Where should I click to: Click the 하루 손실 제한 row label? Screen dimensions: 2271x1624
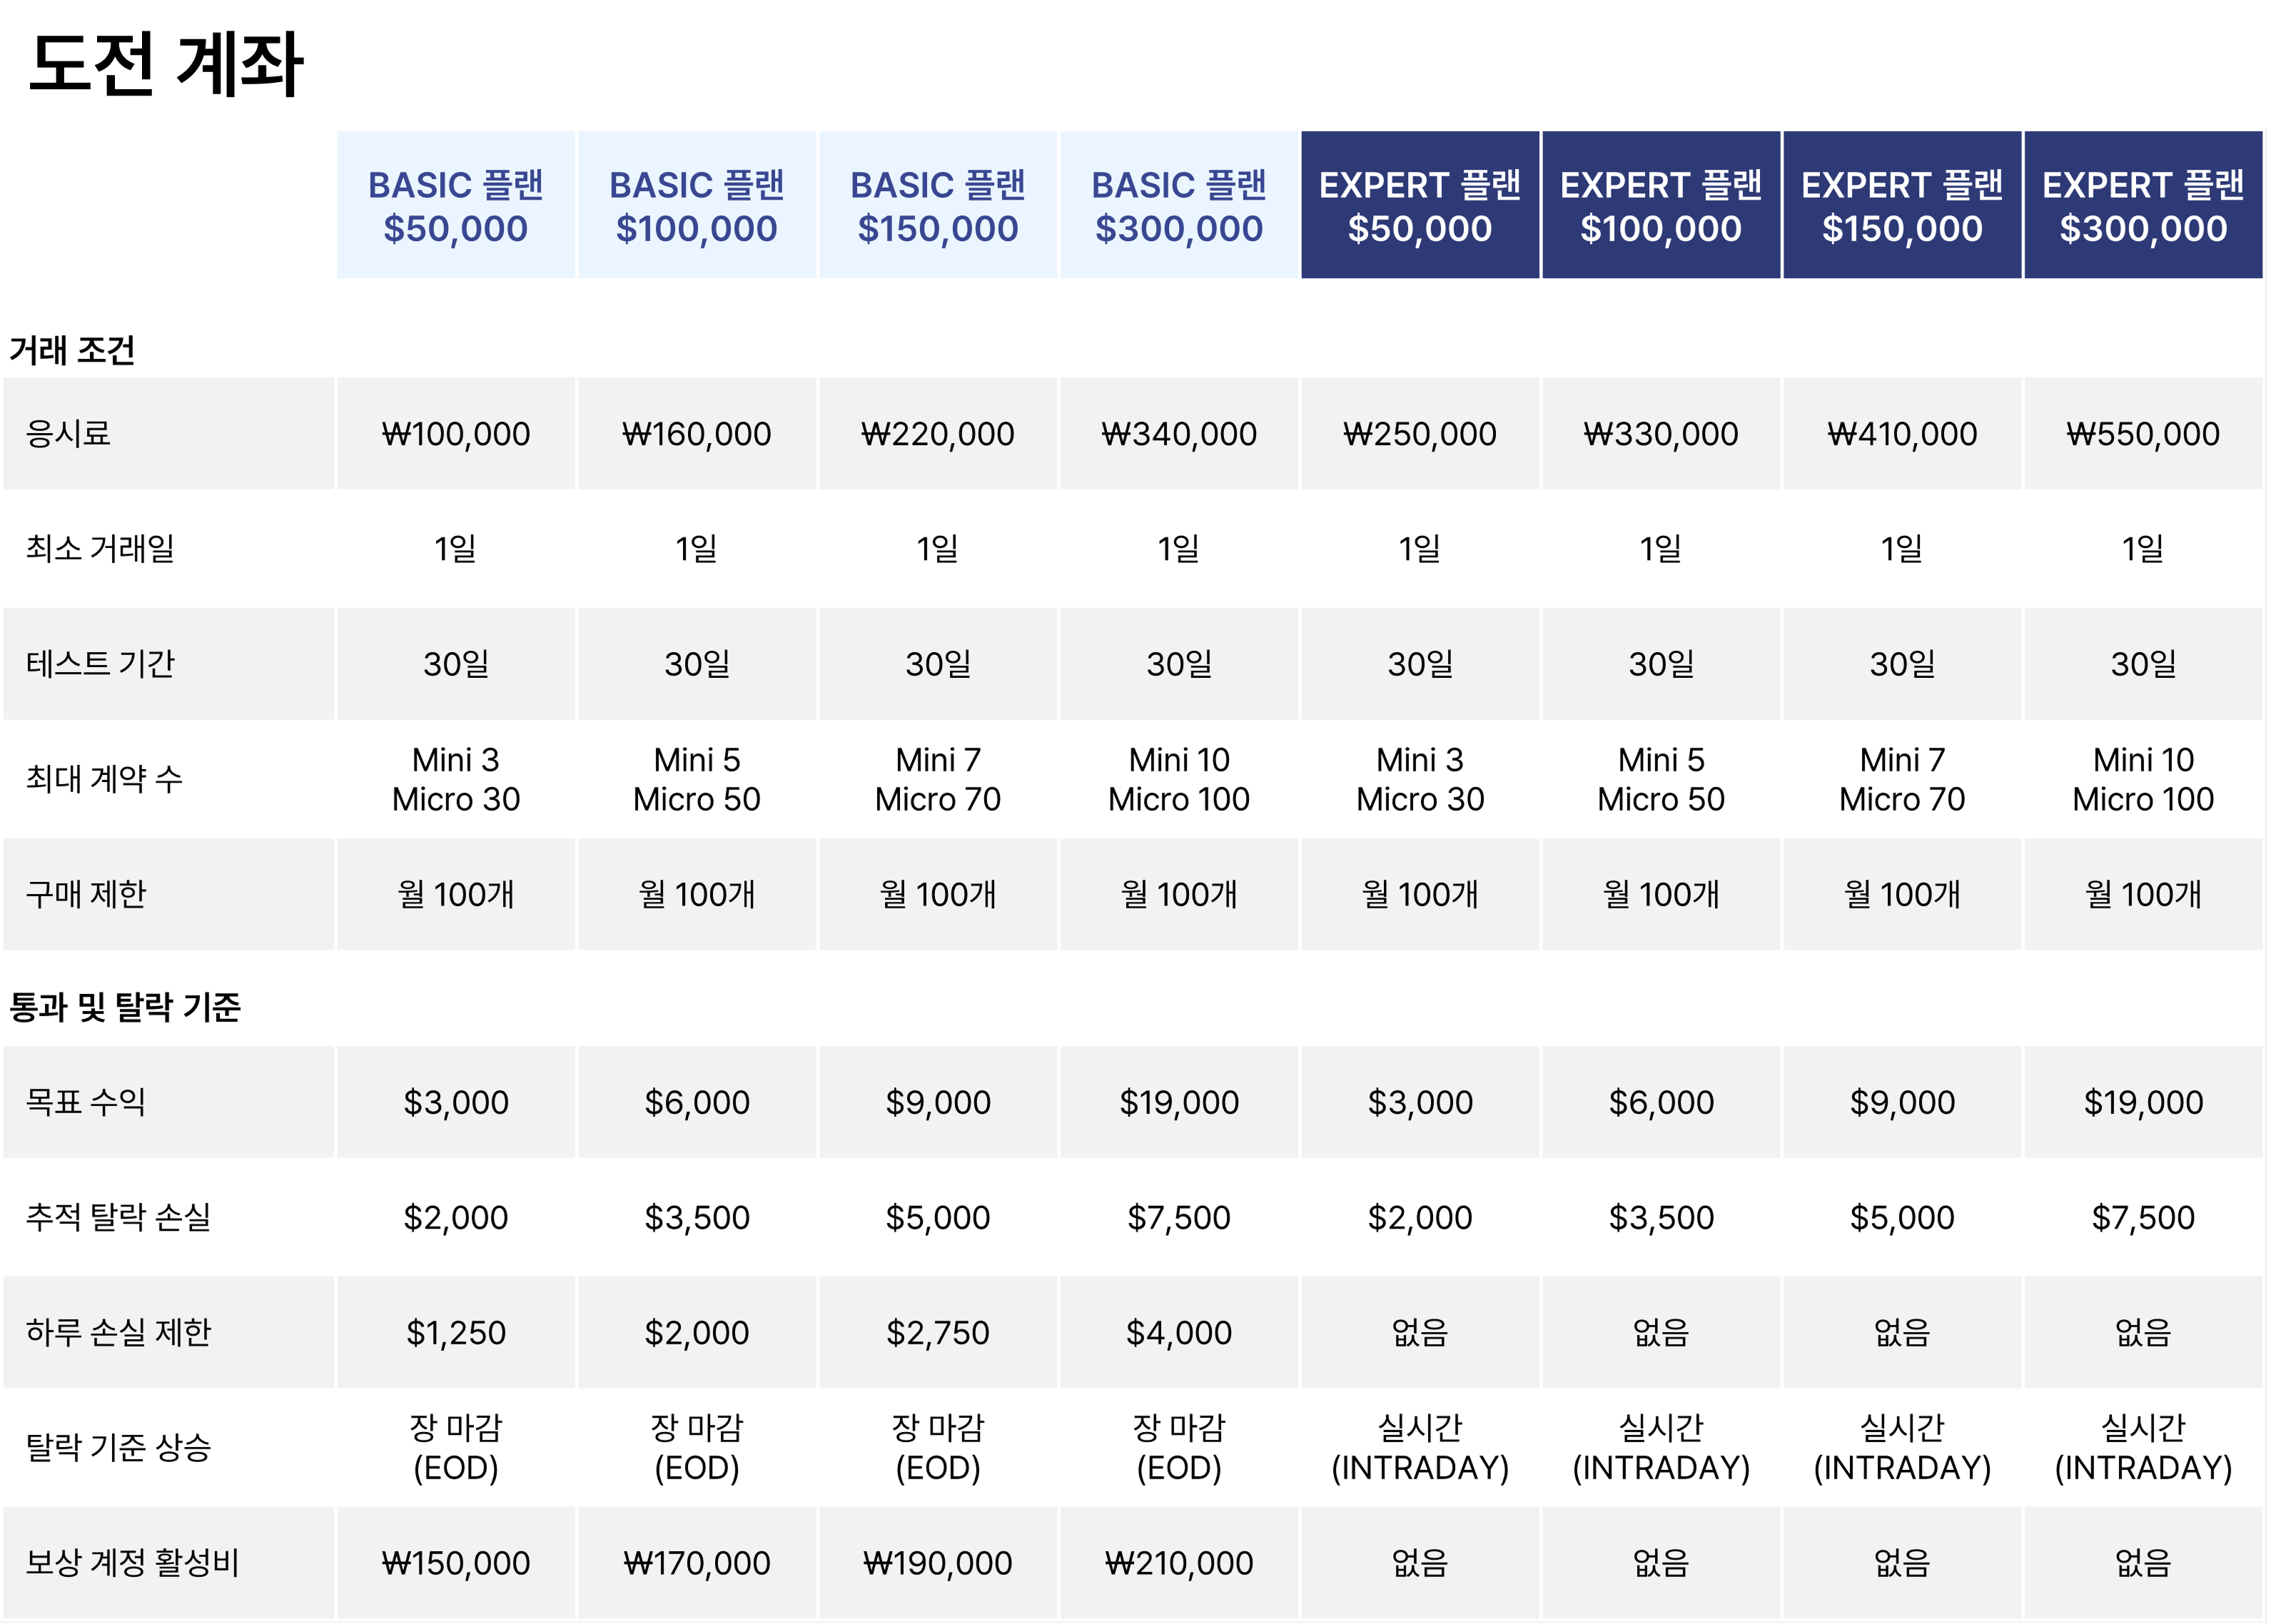click(x=118, y=1332)
